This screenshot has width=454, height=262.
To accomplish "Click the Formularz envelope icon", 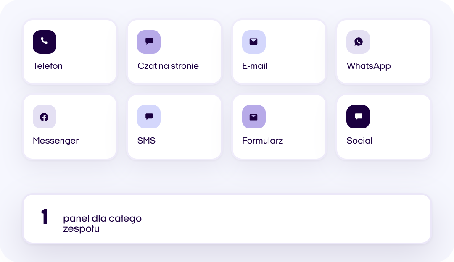I will pos(253,117).
